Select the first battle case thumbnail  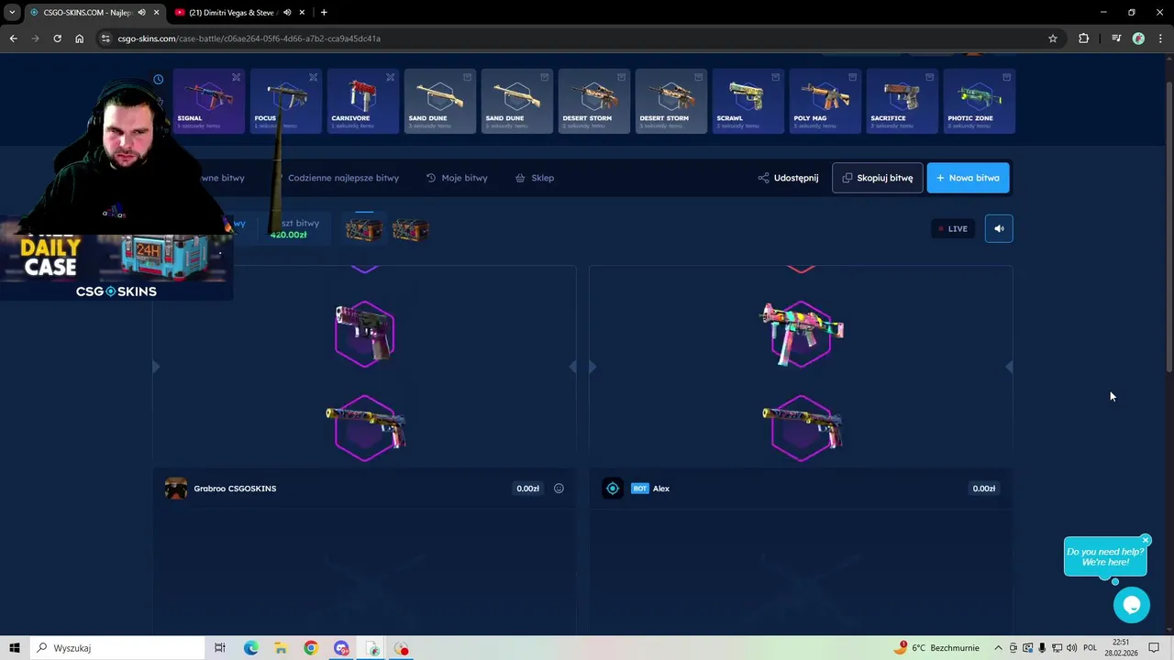pos(363,228)
